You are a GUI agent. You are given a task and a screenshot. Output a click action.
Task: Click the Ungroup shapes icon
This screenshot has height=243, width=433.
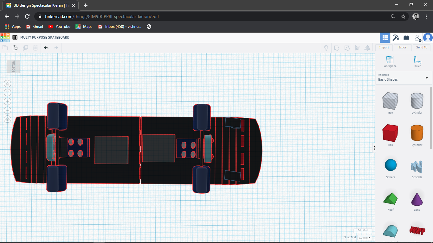[x=347, y=48]
